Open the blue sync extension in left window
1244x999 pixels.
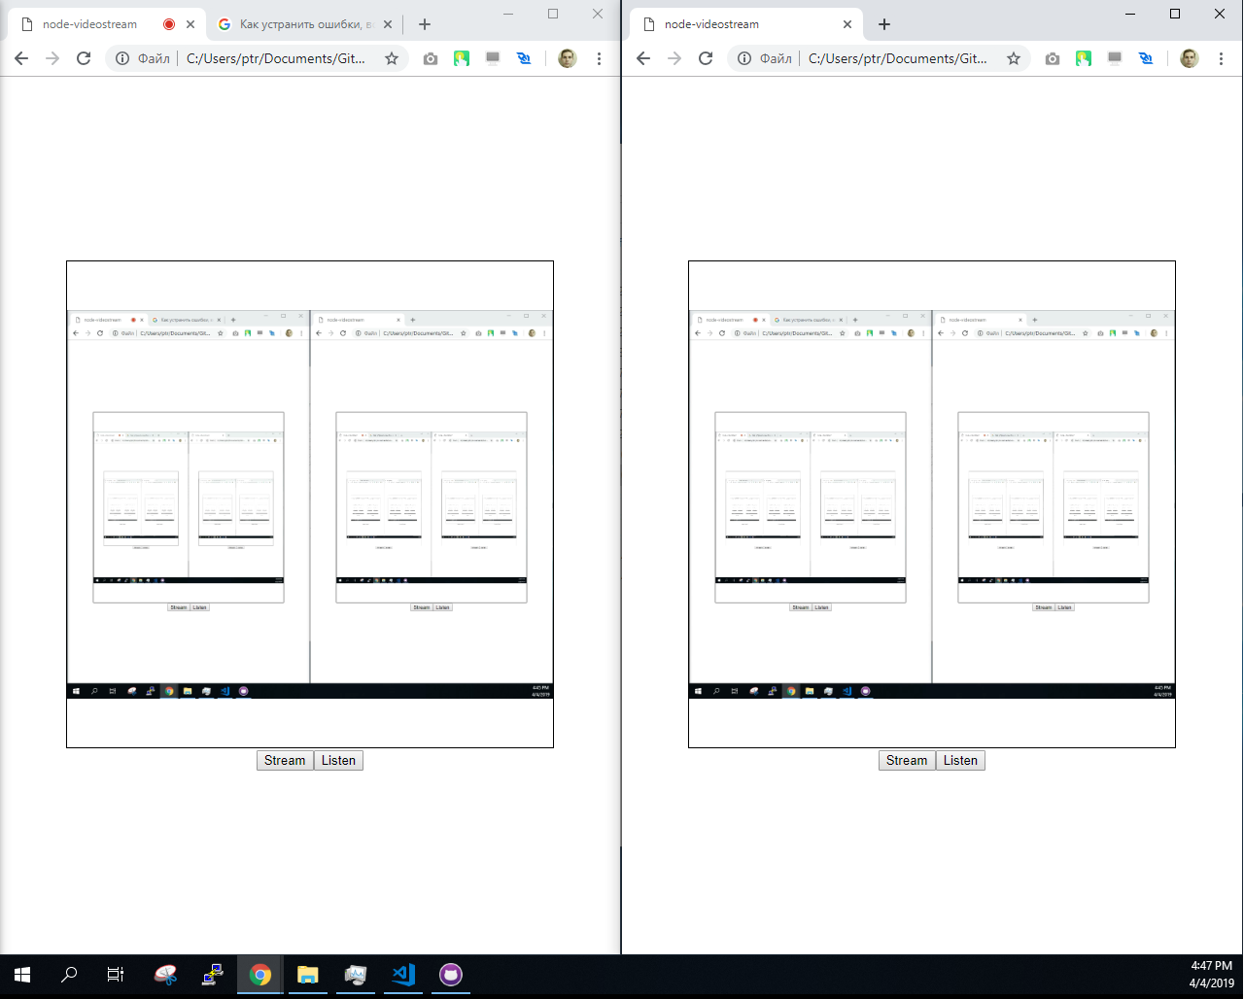point(524,58)
